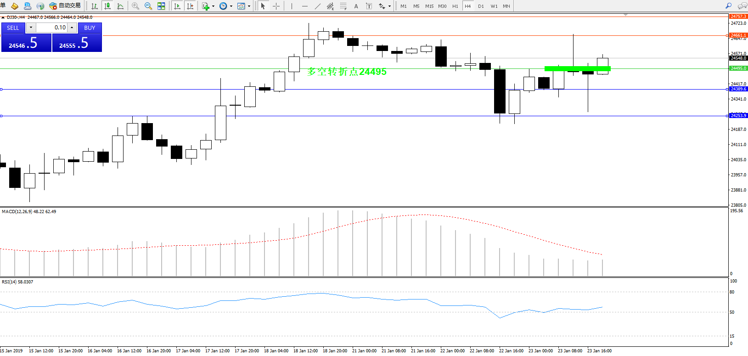Screen dimensions: 748x356
Task: Click the green bar marker at 24495
Action: point(577,69)
